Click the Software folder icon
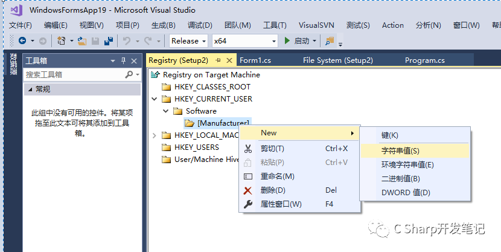The image size is (501, 252). [177, 111]
